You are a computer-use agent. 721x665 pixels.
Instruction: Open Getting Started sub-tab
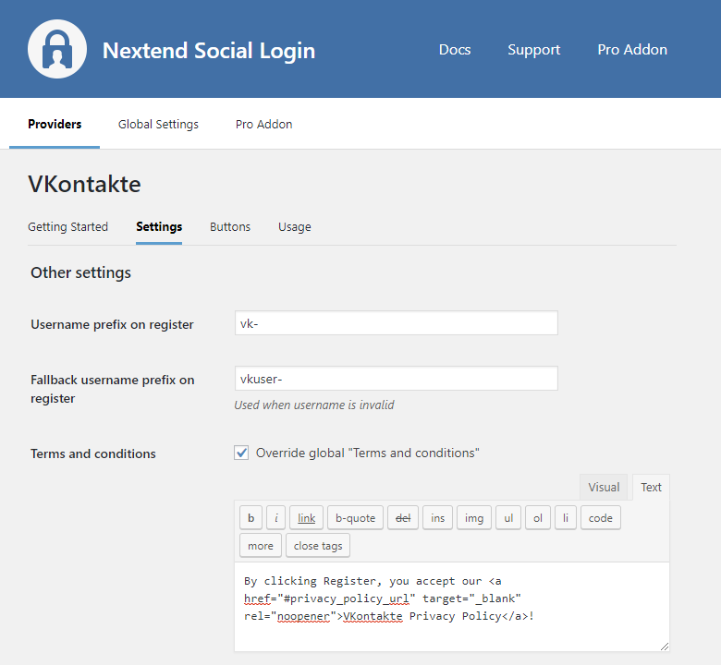[67, 226]
